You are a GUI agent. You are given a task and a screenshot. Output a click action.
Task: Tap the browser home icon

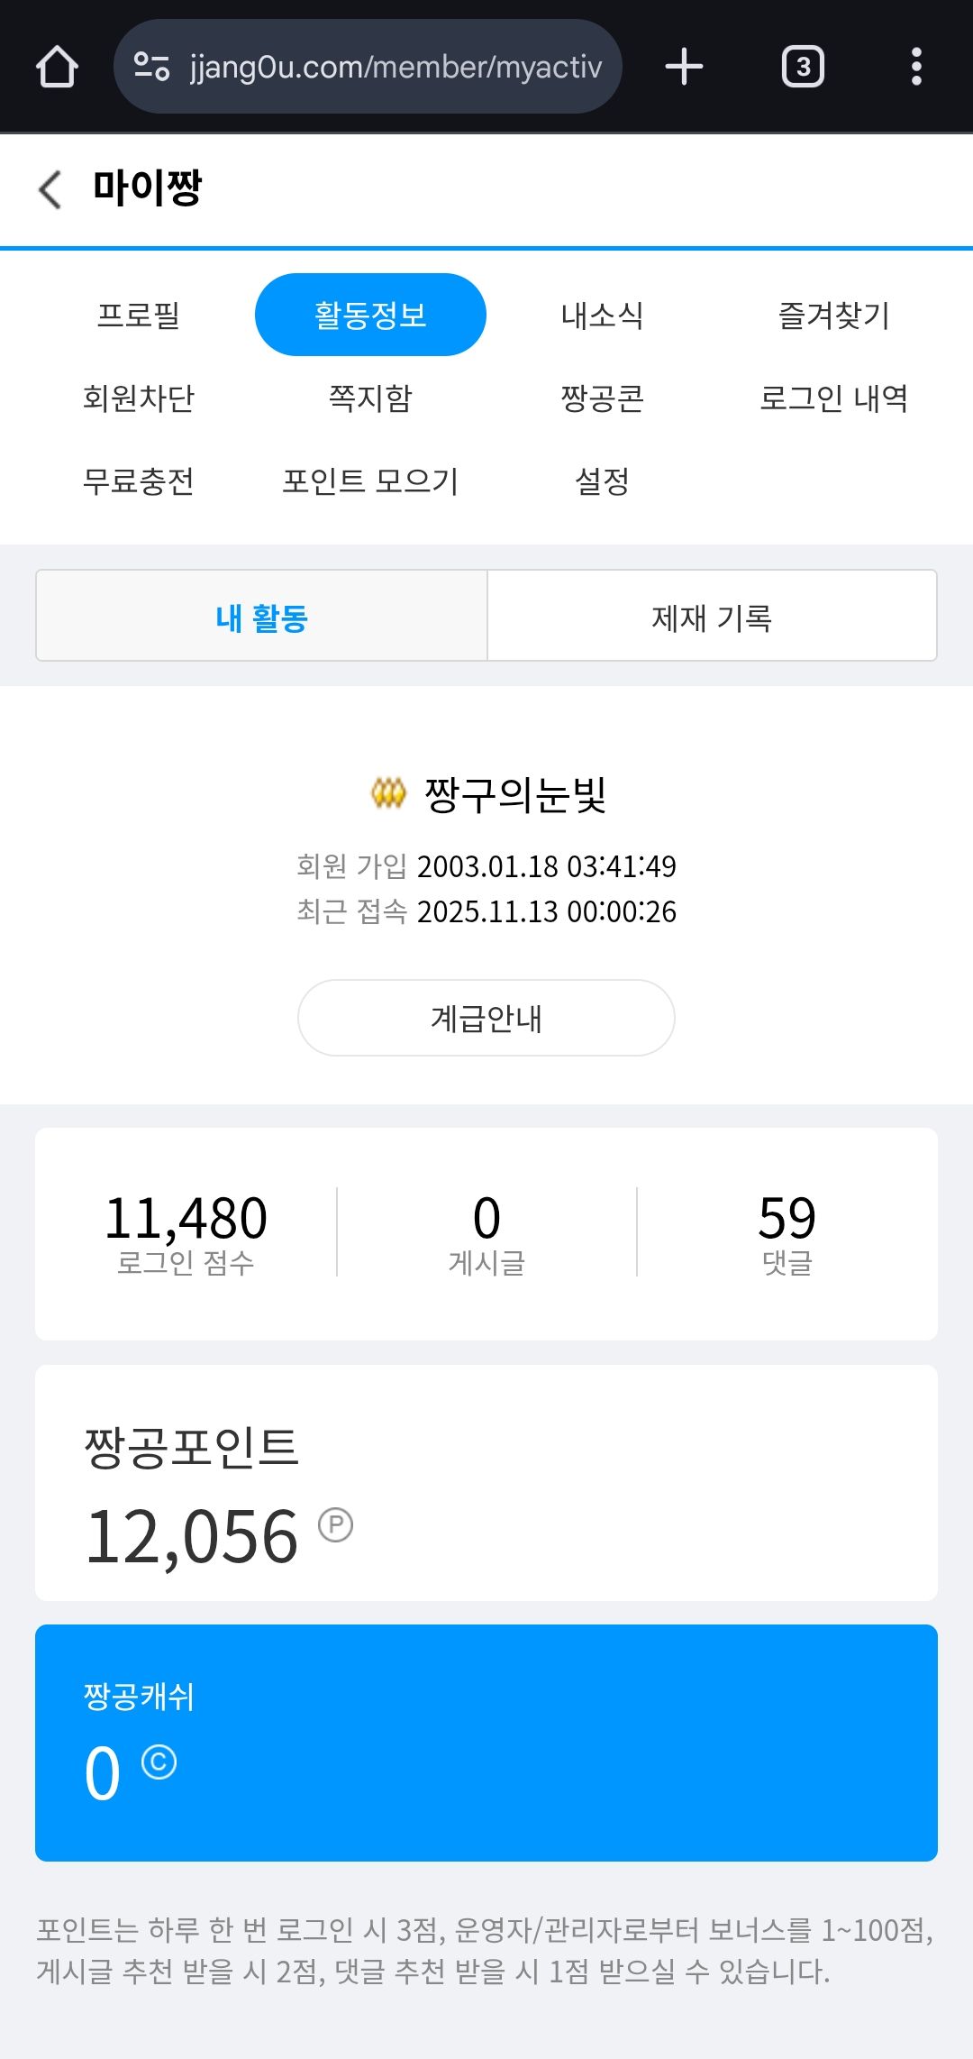[57, 67]
